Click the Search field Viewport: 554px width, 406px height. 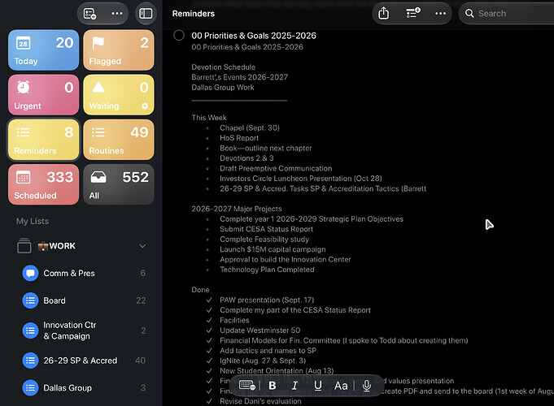507,14
